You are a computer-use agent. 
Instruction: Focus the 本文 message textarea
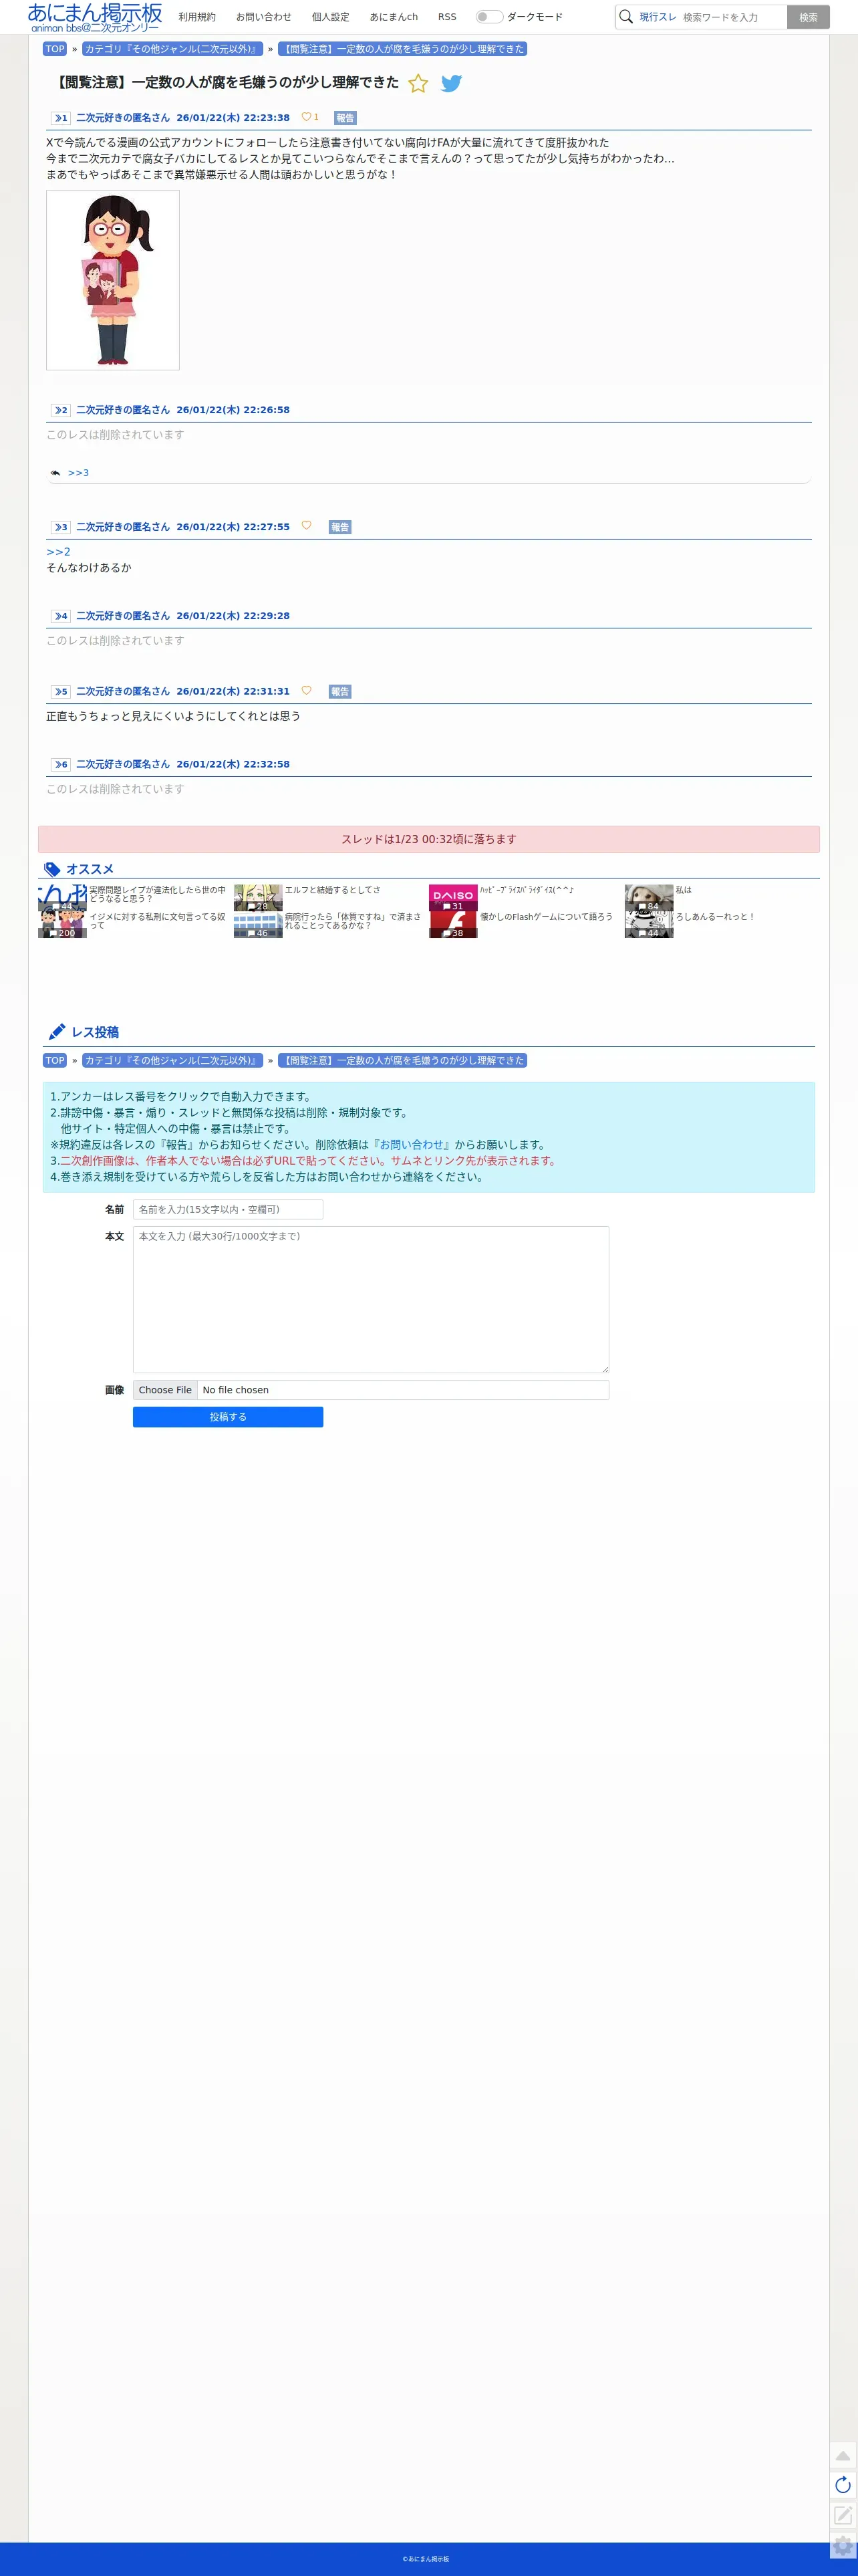click(371, 1300)
